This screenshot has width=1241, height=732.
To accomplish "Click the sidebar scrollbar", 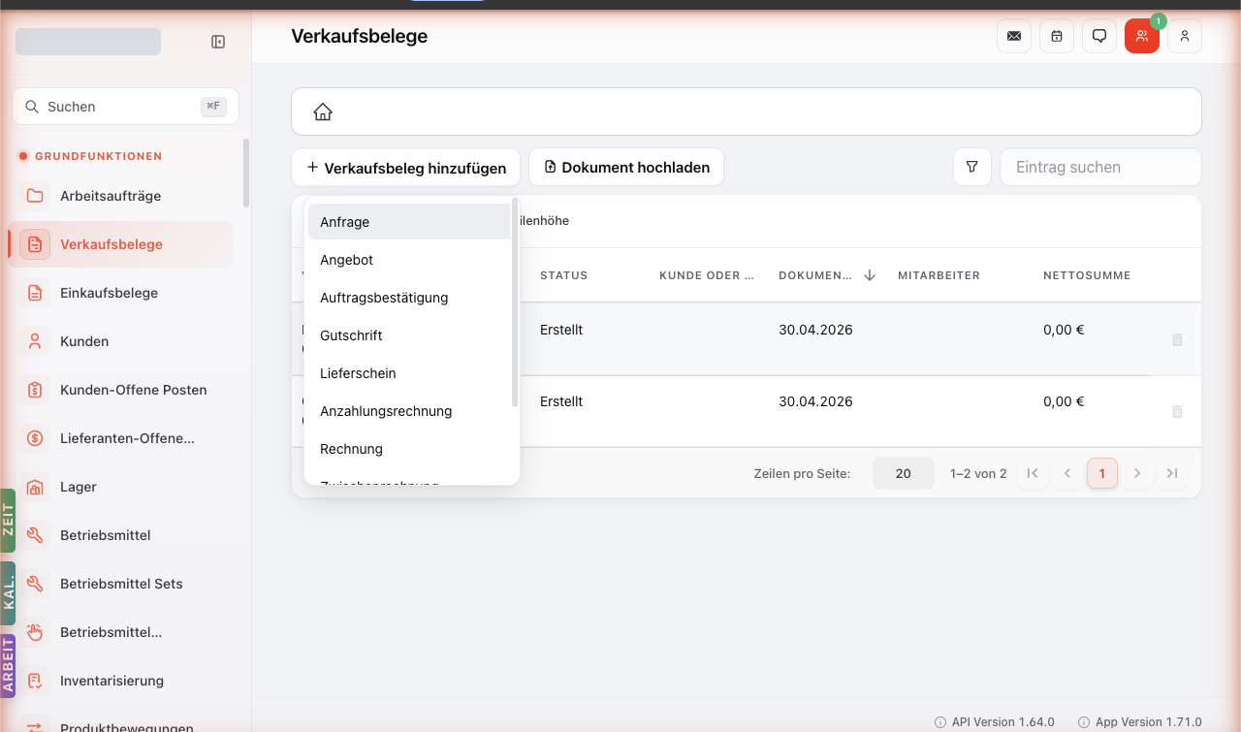I will pyautogui.click(x=246, y=174).
